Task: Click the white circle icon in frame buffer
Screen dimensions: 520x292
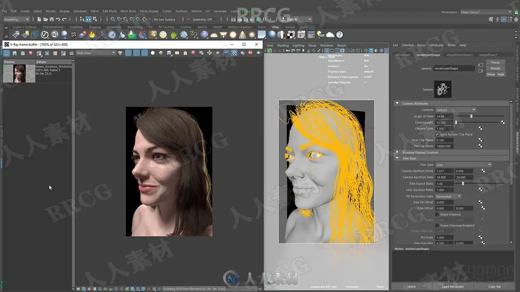Action: [x=153, y=53]
